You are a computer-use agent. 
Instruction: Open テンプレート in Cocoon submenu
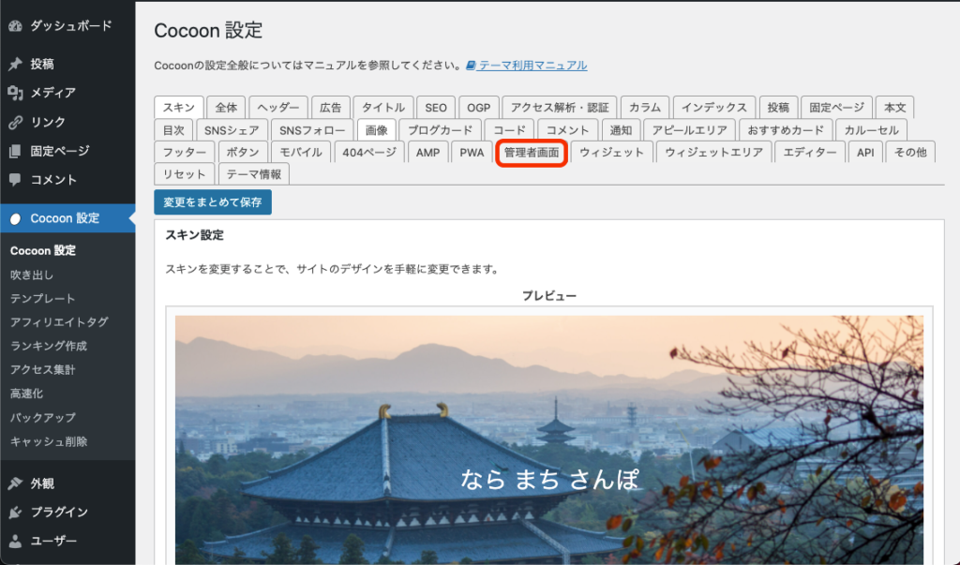[x=43, y=299]
